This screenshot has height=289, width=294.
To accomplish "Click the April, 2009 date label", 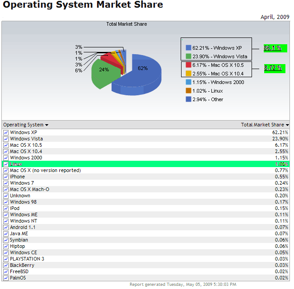I will pos(275,17).
